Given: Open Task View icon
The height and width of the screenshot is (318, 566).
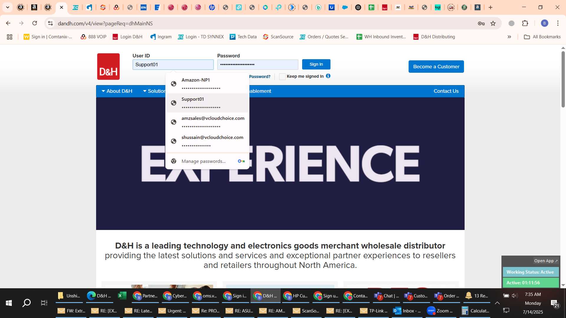Looking at the screenshot, I should (44, 303).
